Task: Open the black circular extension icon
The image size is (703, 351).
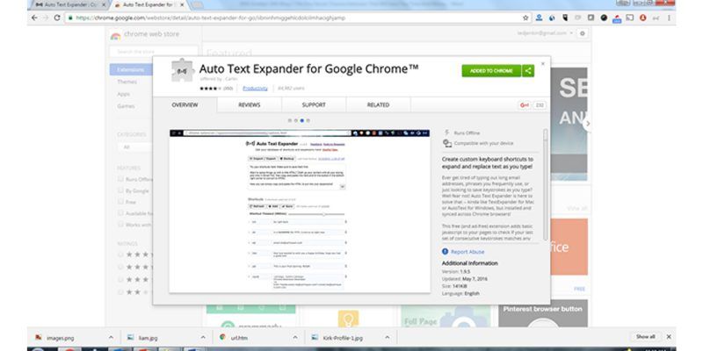Action: click(604, 18)
